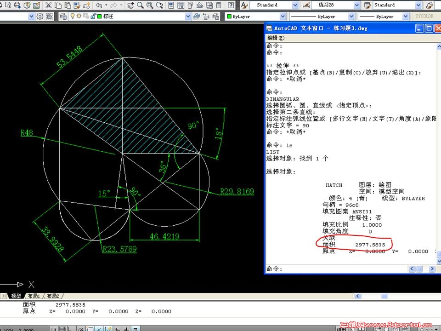
Task: Select the Zoom Realtime magnifier
Action: [140, 5]
